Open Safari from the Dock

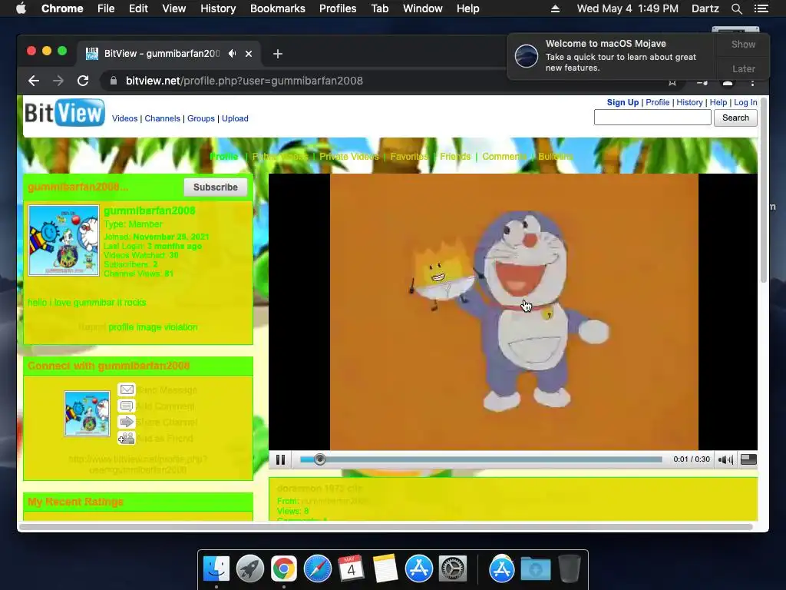(317, 569)
